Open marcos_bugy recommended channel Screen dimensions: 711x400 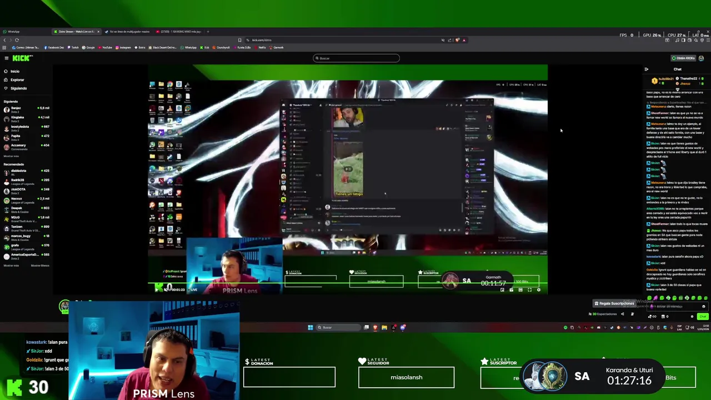(26, 237)
